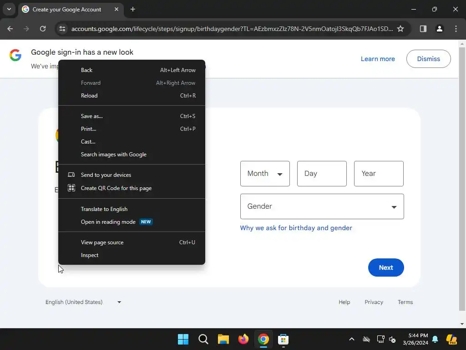
Task: Click Chrome icon in taskbar
Action: coord(263,339)
